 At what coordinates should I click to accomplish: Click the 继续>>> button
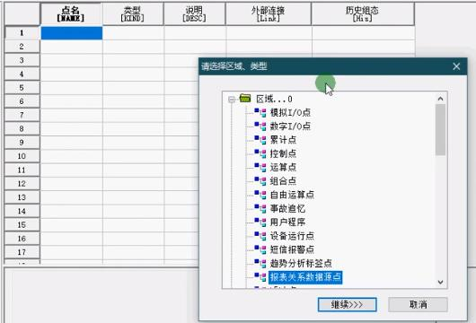pos(347,304)
